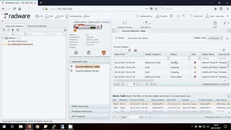This screenshot has height=130, width=231.
Task: Click the red security shield icon beside Toolbox
Action: (171, 16)
